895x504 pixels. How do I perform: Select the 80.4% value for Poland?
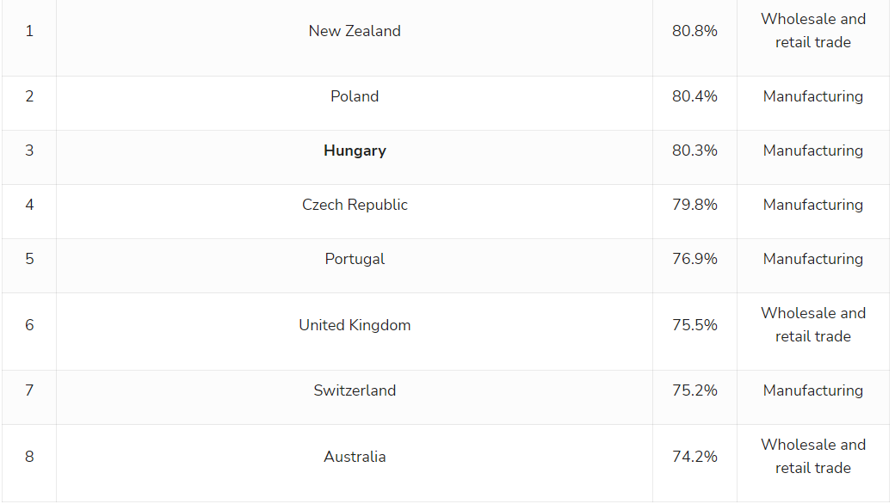coord(694,96)
